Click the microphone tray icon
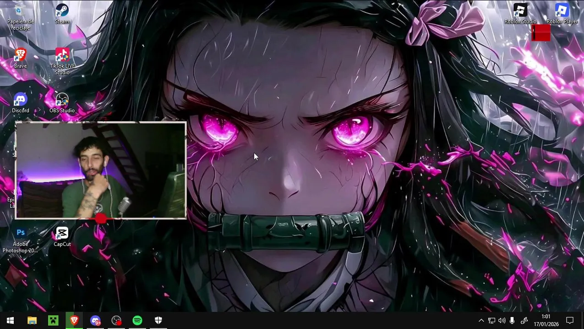584x329 pixels. pos(513,321)
